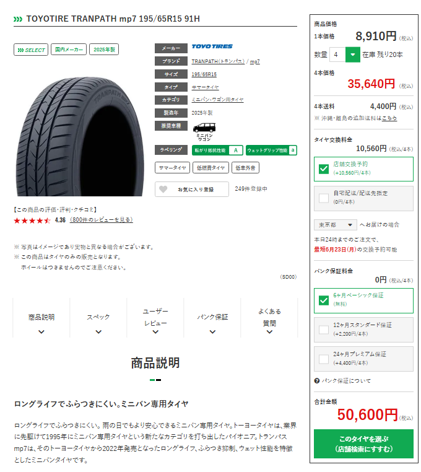Check the home delivery option checkbox
421x472 pixels.
(324, 198)
